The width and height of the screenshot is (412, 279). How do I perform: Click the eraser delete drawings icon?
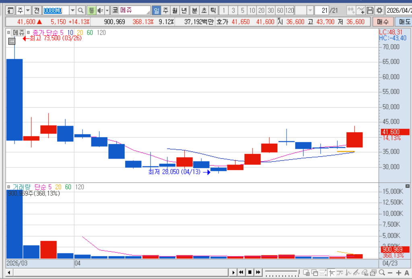pos(365,273)
